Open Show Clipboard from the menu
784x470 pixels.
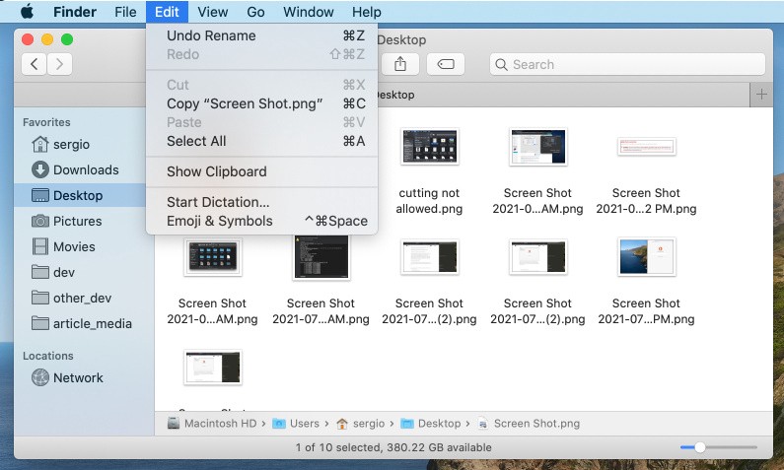point(216,171)
